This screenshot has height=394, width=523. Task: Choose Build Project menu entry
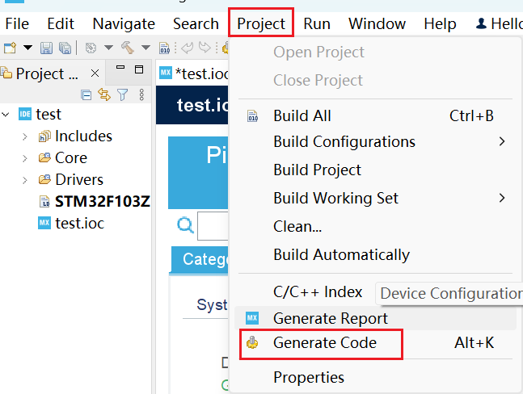317,170
